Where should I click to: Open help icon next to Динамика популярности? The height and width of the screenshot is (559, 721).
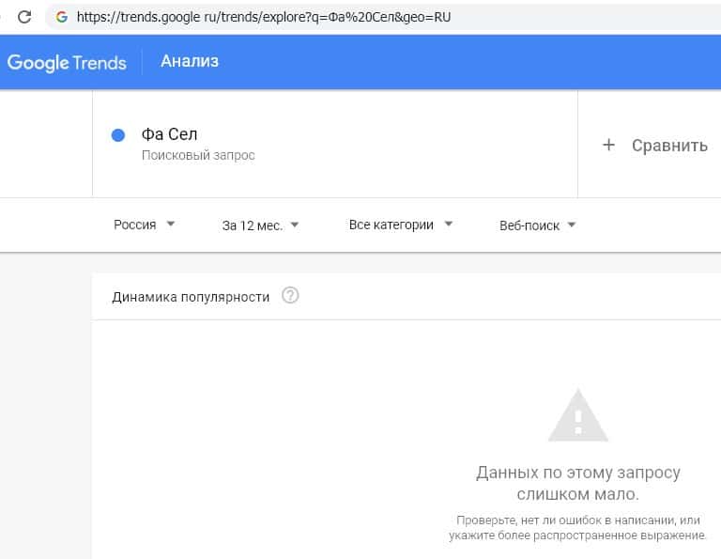click(290, 296)
